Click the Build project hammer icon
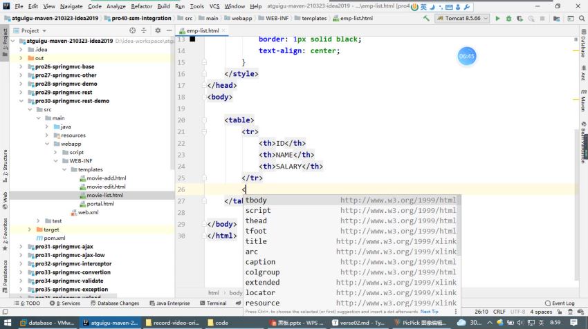The width and height of the screenshot is (588, 329). click(x=427, y=19)
